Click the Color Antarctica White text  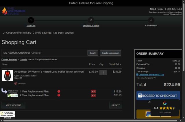pyautogui.click(x=25, y=76)
